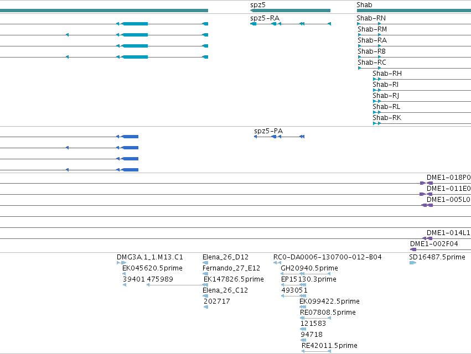
Task: Select the EK147826.5prime EST label
Action: click(234, 279)
